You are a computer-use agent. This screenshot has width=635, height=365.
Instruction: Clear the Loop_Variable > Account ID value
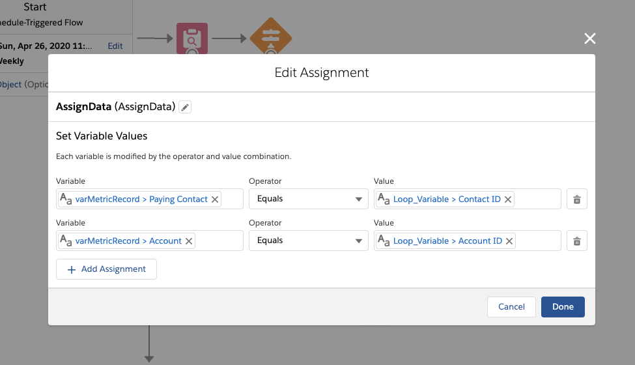click(509, 241)
